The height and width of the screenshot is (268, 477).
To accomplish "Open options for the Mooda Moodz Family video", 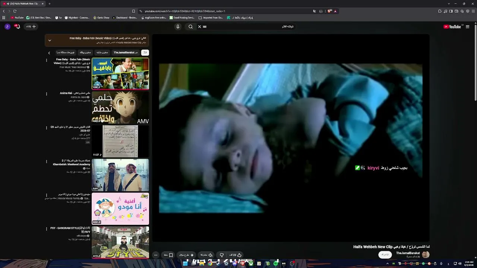I will [47, 195].
